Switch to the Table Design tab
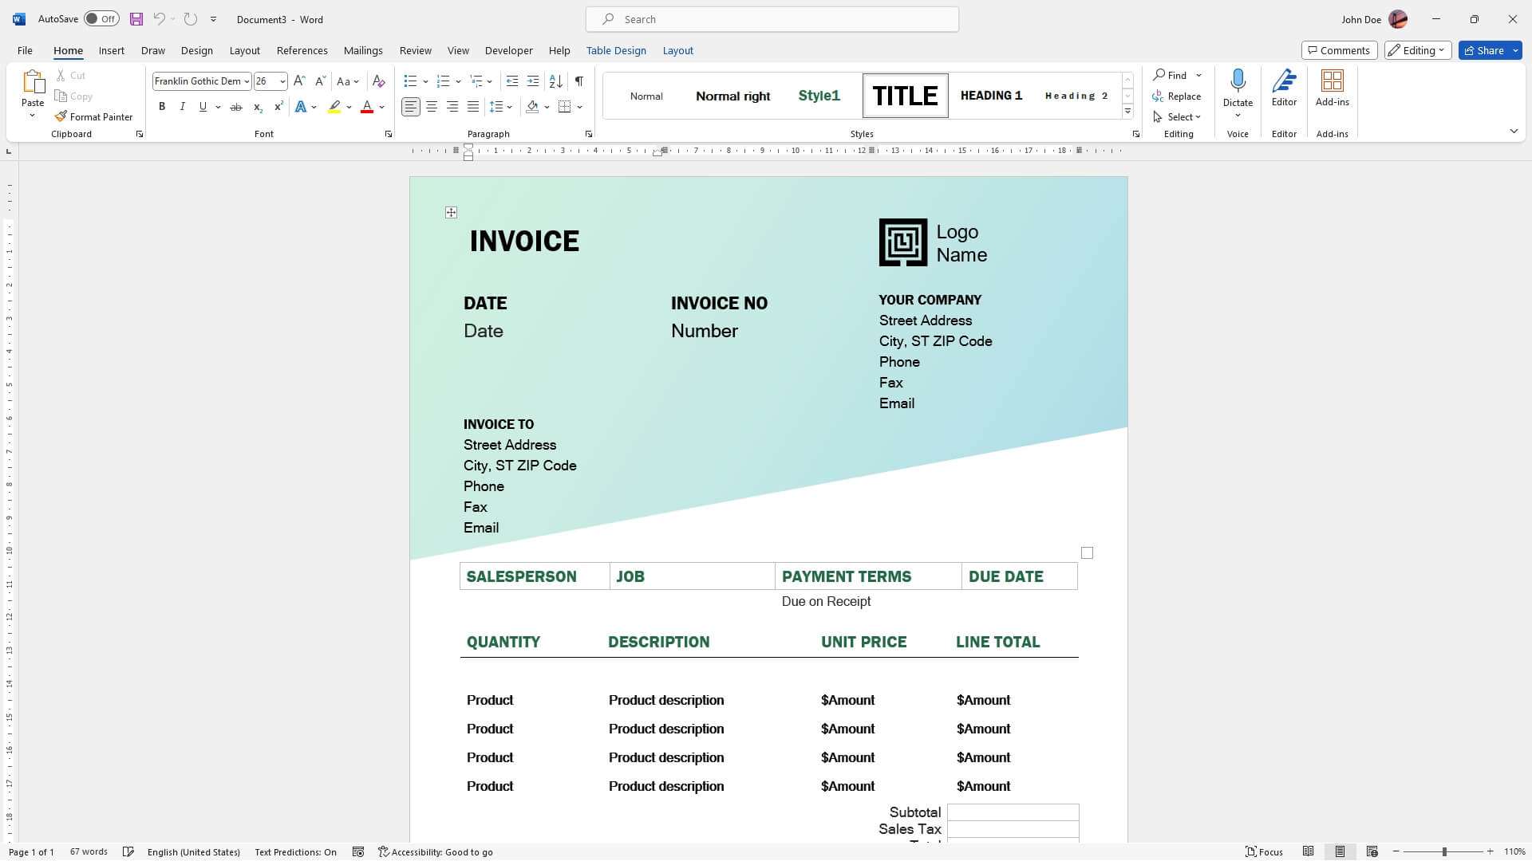The width and height of the screenshot is (1532, 861). [616, 50]
